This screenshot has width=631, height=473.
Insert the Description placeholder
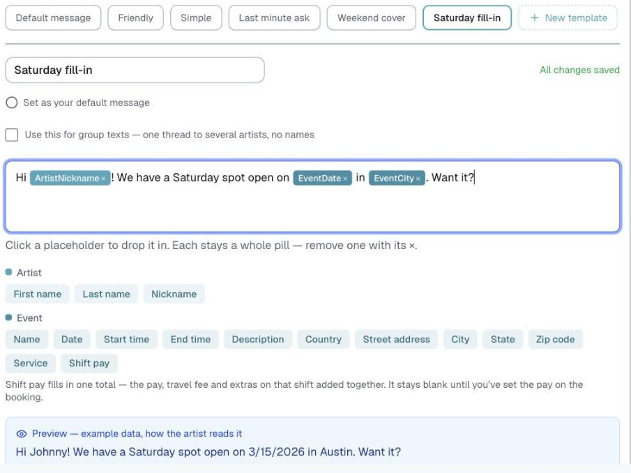tap(258, 339)
